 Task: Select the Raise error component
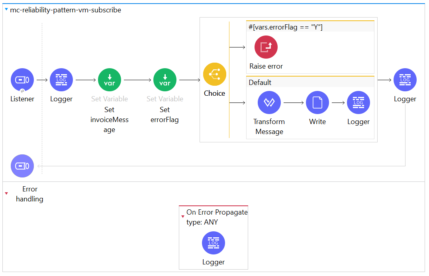(266, 47)
